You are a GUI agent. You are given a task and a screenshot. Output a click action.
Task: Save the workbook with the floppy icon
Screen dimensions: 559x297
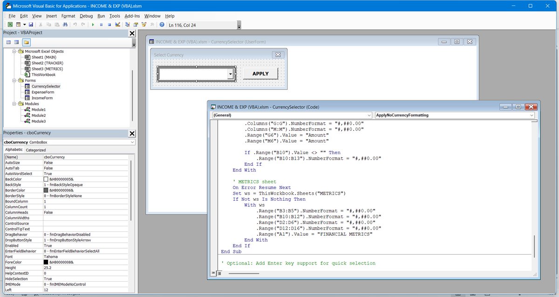point(31,24)
